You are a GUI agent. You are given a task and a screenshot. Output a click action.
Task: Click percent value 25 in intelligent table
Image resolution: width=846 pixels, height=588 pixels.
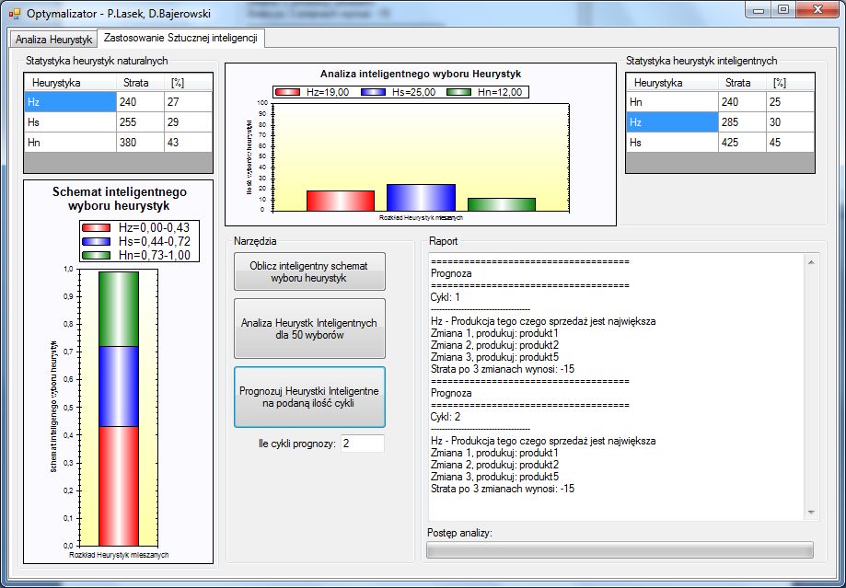pyautogui.click(x=790, y=102)
